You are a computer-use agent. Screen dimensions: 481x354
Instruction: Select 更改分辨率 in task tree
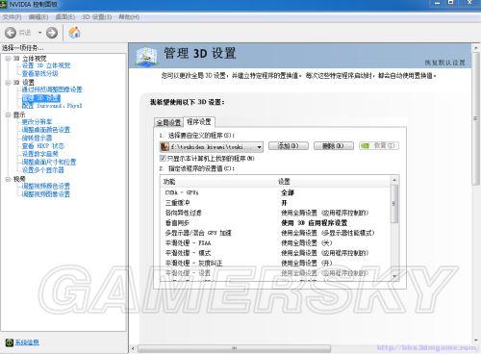37,122
